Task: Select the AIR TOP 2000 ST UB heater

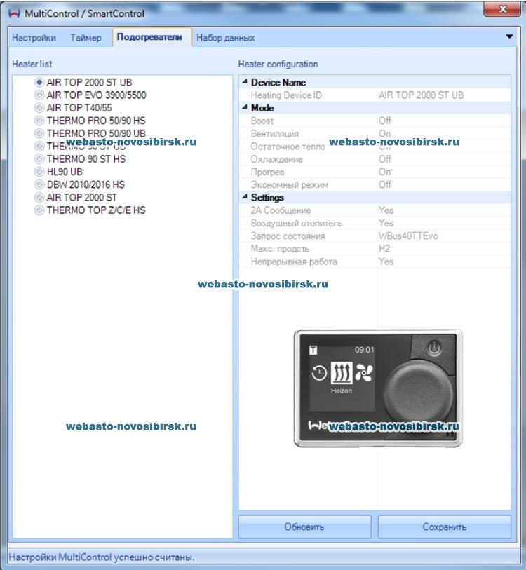Action: point(39,82)
